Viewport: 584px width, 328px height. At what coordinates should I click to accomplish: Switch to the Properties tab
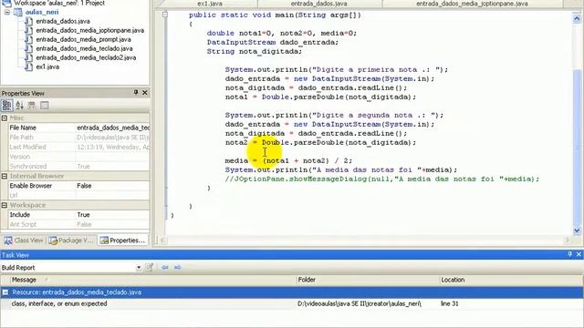pos(123,241)
